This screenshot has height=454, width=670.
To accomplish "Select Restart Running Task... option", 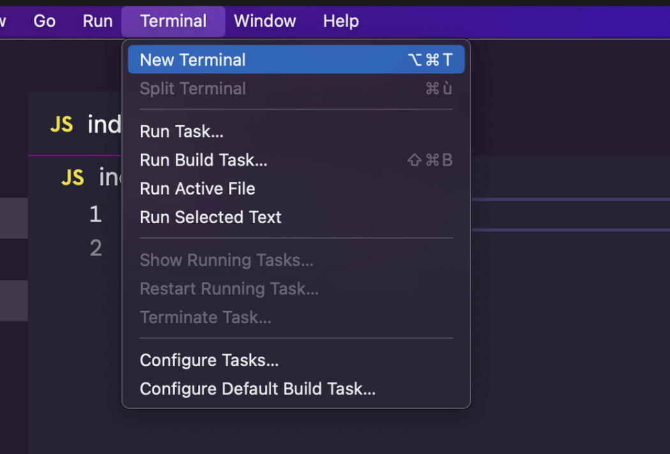I will point(229,289).
